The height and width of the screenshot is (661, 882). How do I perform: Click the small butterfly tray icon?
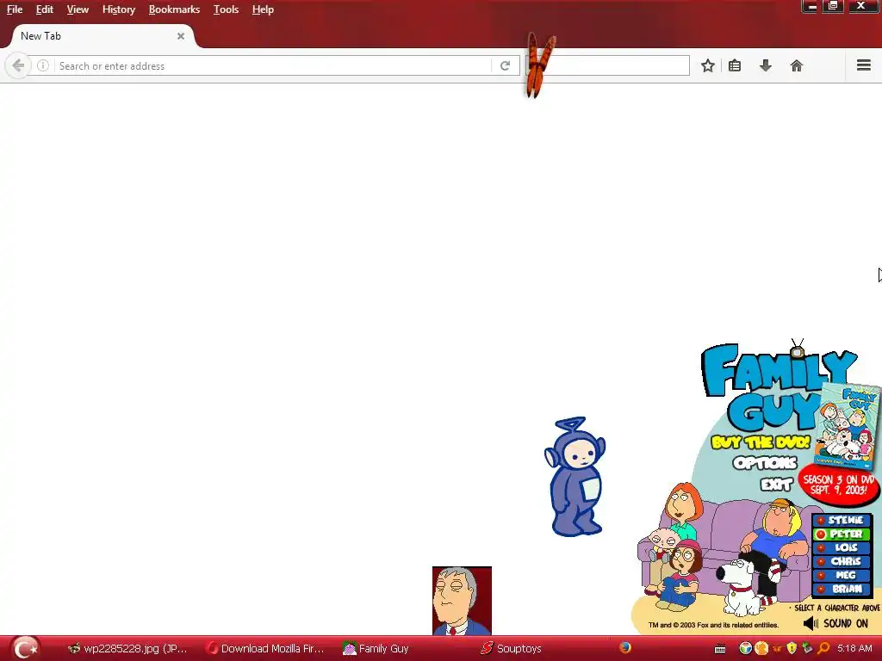point(777,649)
